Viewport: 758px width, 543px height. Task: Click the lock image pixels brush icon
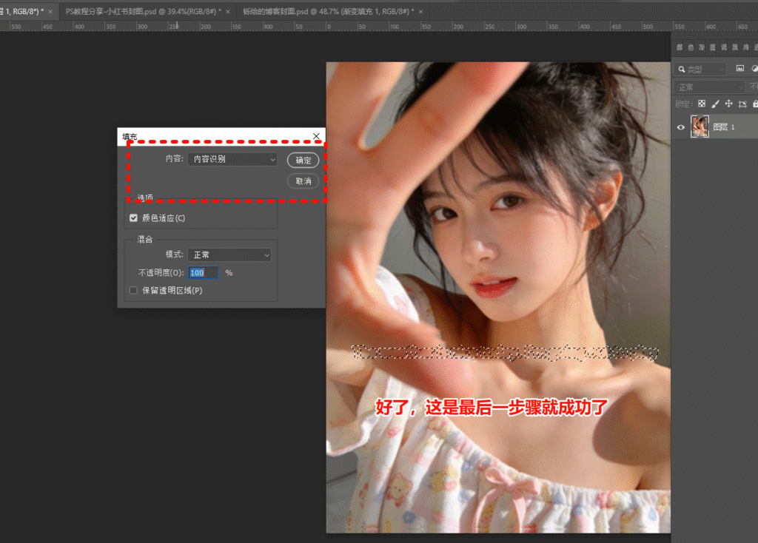pyautogui.click(x=715, y=104)
